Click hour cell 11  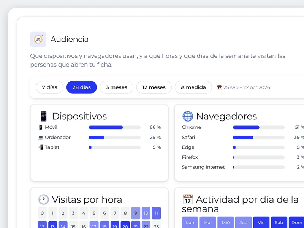(156, 213)
